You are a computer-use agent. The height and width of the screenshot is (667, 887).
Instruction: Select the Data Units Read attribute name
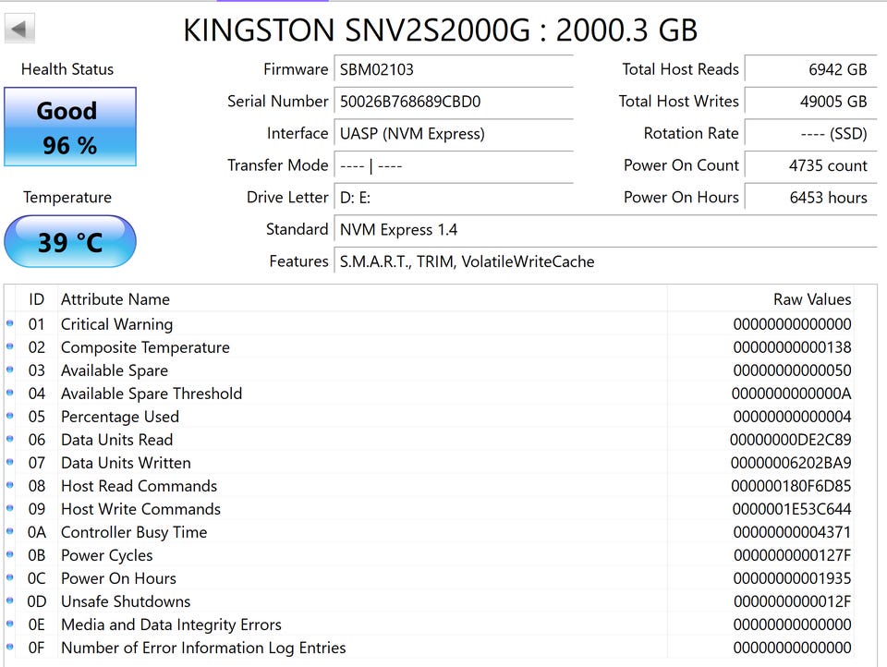tap(116, 440)
